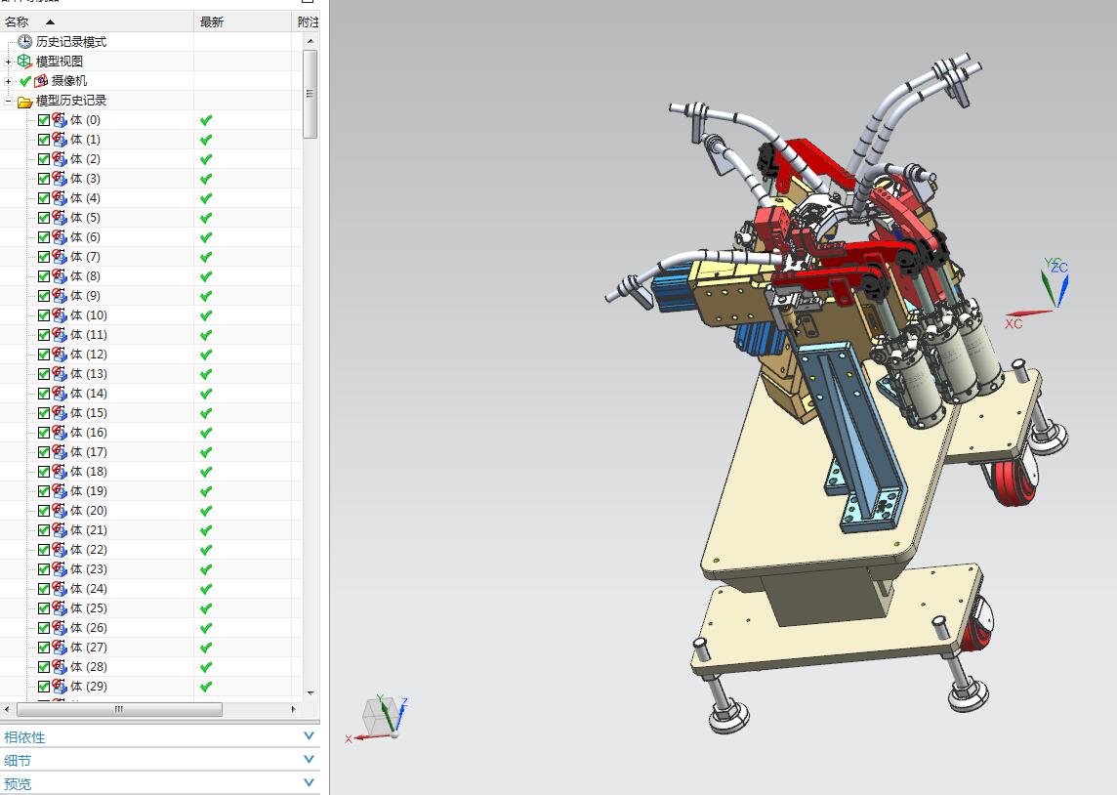
Task: Uncheck the checkbox for 体 (24)
Action: click(44, 588)
